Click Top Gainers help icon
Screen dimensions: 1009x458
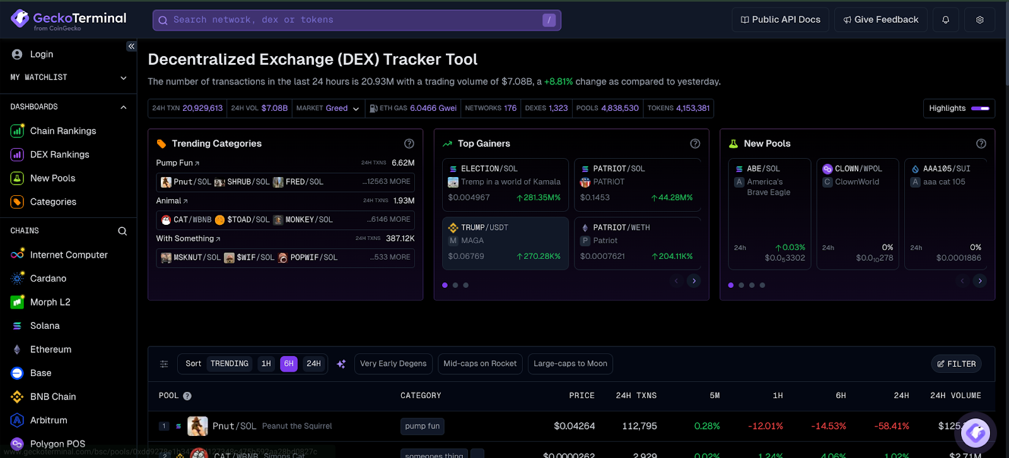click(x=695, y=144)
